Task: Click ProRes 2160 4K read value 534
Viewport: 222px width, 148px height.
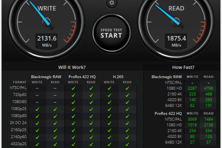Action: point(209,131)
